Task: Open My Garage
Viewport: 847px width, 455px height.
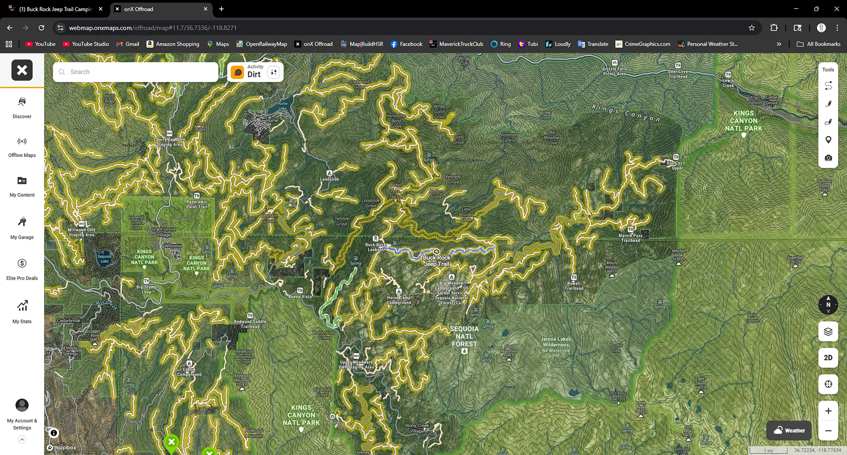Action: pyautogui.click(x=22, y=228)
